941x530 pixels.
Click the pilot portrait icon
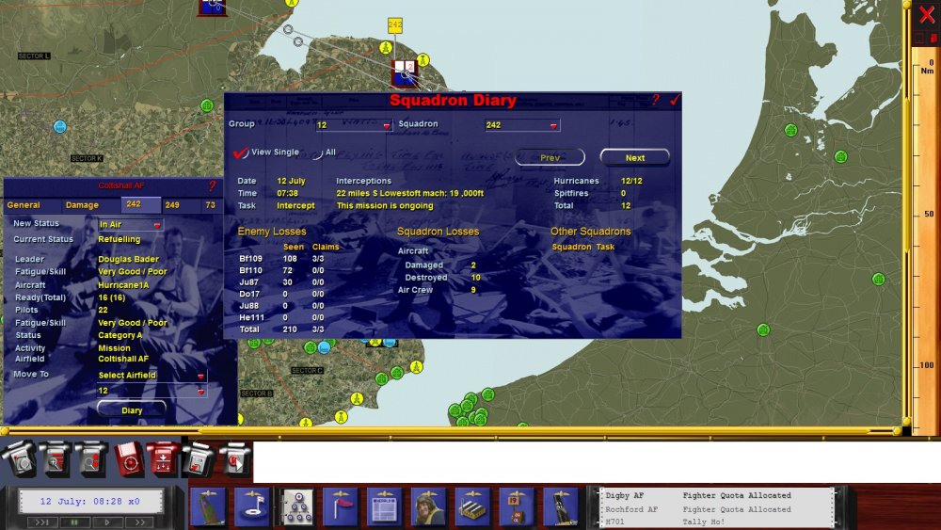(428, 507)
